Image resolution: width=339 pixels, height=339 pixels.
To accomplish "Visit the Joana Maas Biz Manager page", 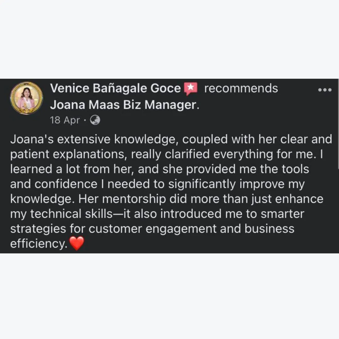I will pos(123,105).
